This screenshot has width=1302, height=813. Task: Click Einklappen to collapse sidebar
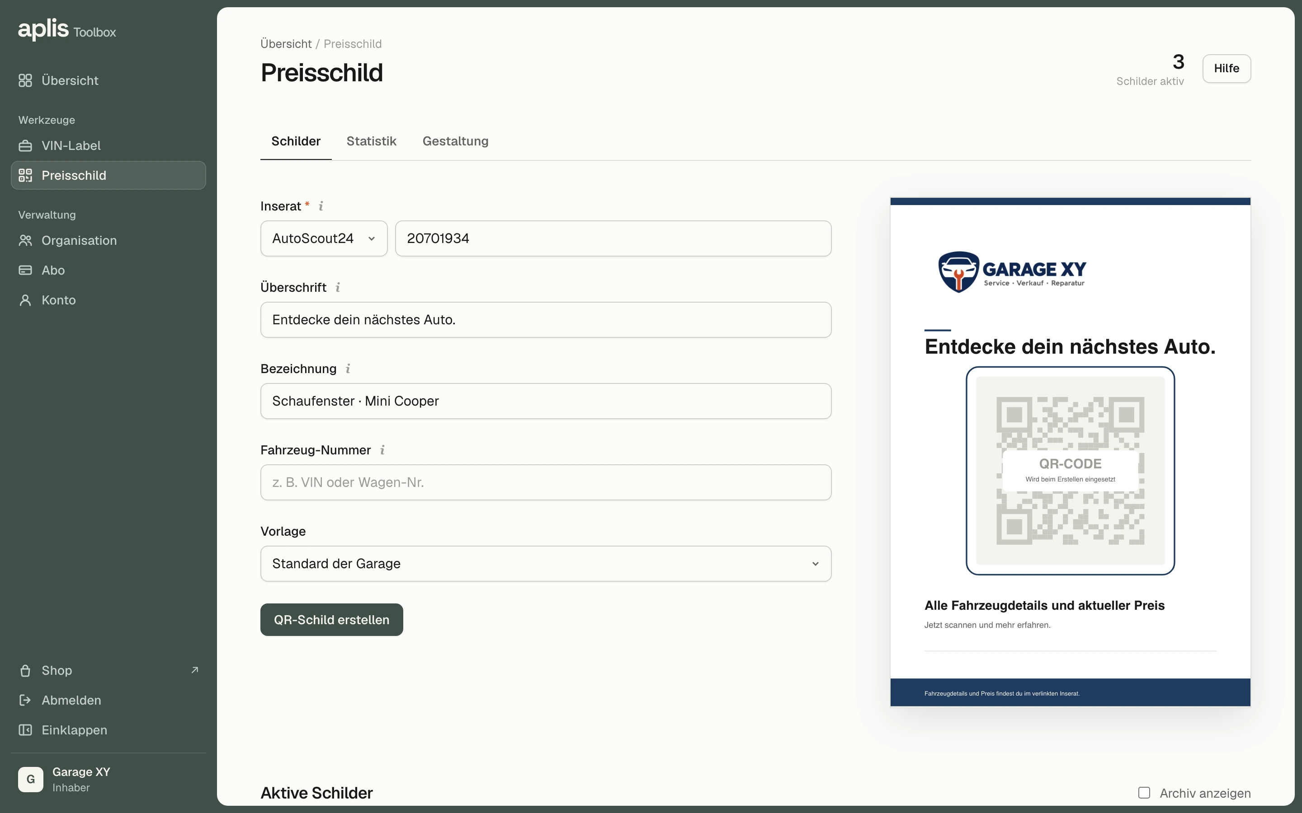[x=108, y=730]
